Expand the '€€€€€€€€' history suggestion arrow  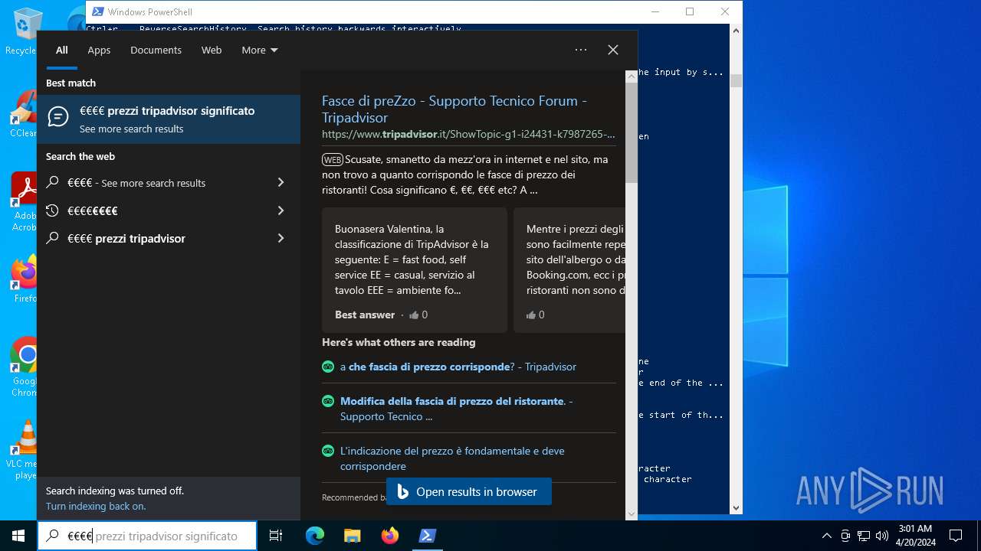click(281, 210)
